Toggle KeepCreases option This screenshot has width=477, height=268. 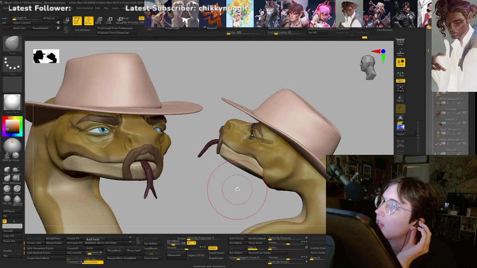[216, 253]
